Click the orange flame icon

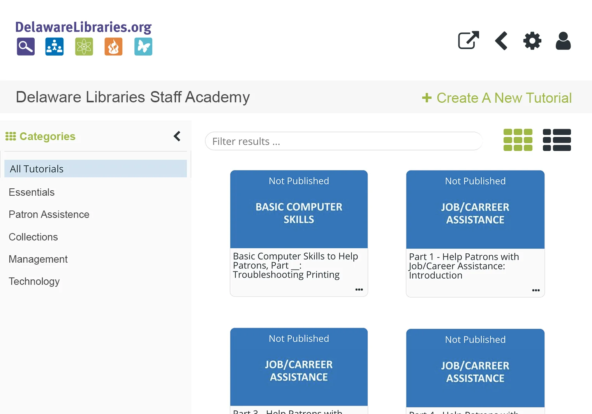(x=114, y=47)
